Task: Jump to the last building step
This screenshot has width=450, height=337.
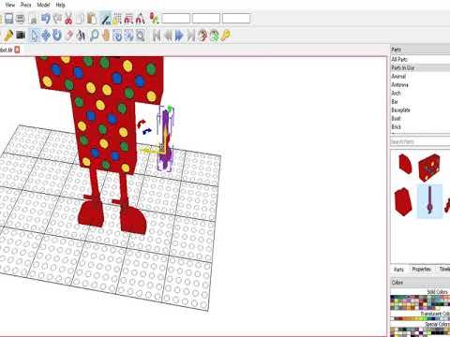Action: tap(190, 36)
